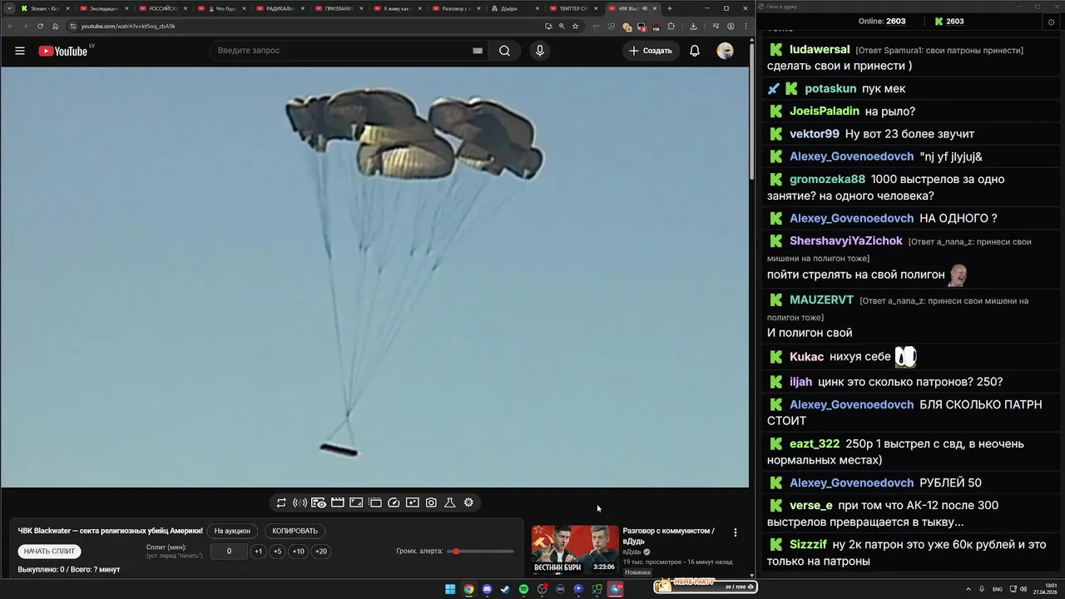Viewport: 1065px width, 599px height.
Task: Open YouTube notifications bell
Action: click(695, 51)
